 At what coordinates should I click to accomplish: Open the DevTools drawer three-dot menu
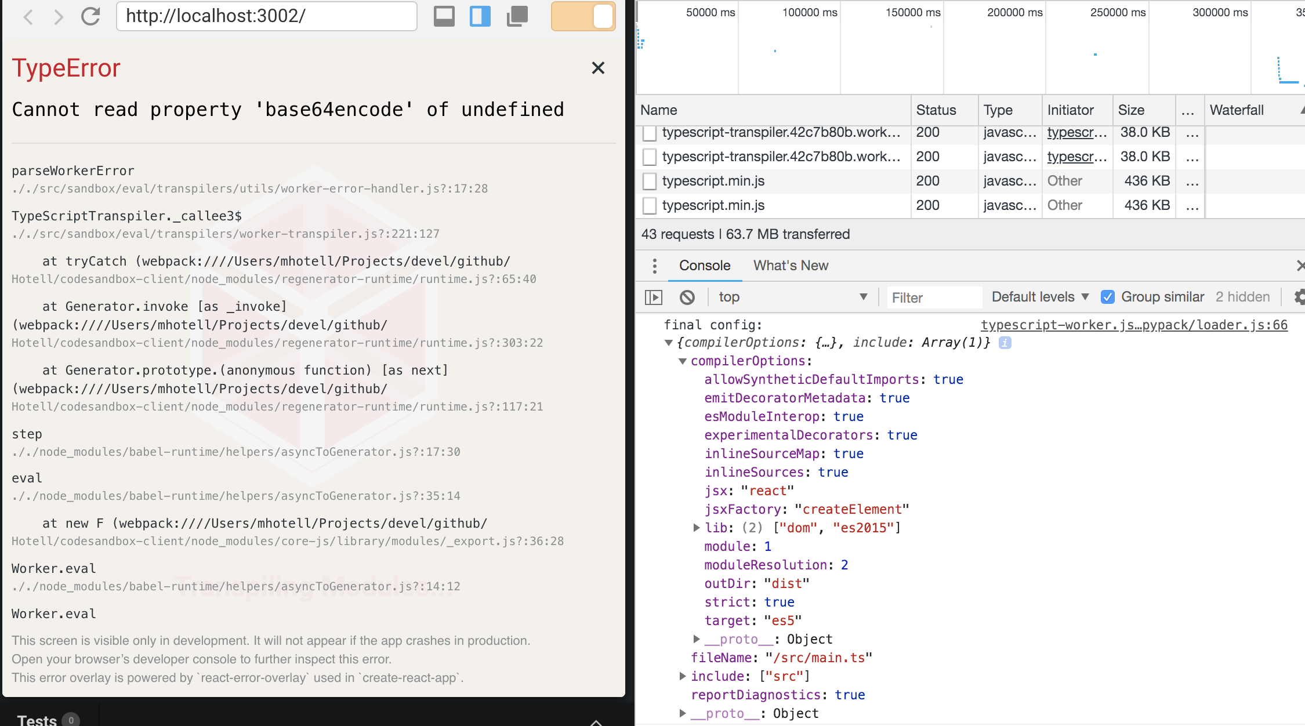click(x=655, y=266)
